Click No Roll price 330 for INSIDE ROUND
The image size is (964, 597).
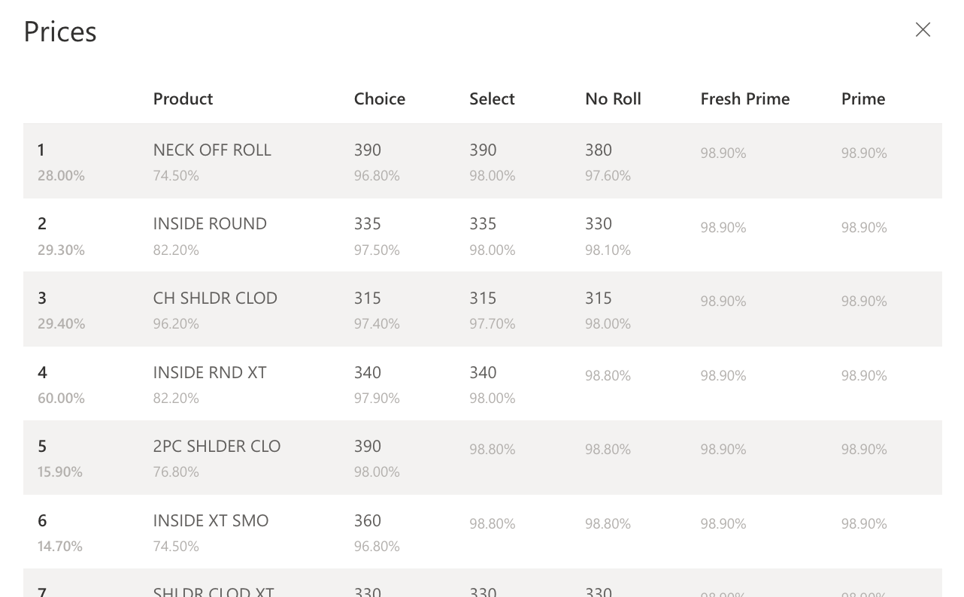pos(599,224)
